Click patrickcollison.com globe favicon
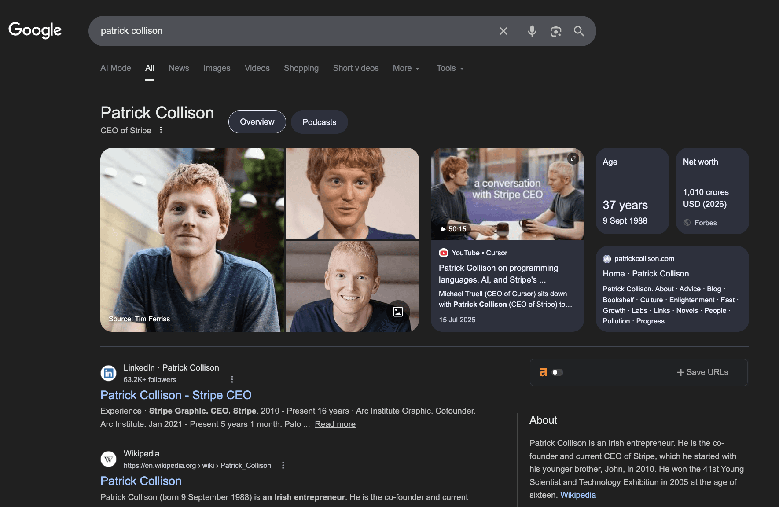This screenshot has width=779, height=507. click(x=607, y=259)
